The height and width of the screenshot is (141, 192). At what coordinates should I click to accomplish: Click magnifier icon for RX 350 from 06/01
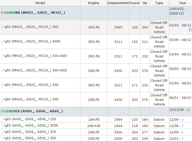tap(5, 99)
